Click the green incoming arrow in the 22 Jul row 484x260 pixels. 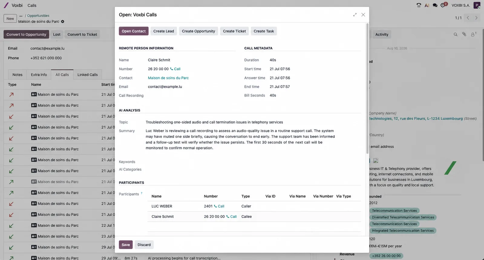[11, 226]
